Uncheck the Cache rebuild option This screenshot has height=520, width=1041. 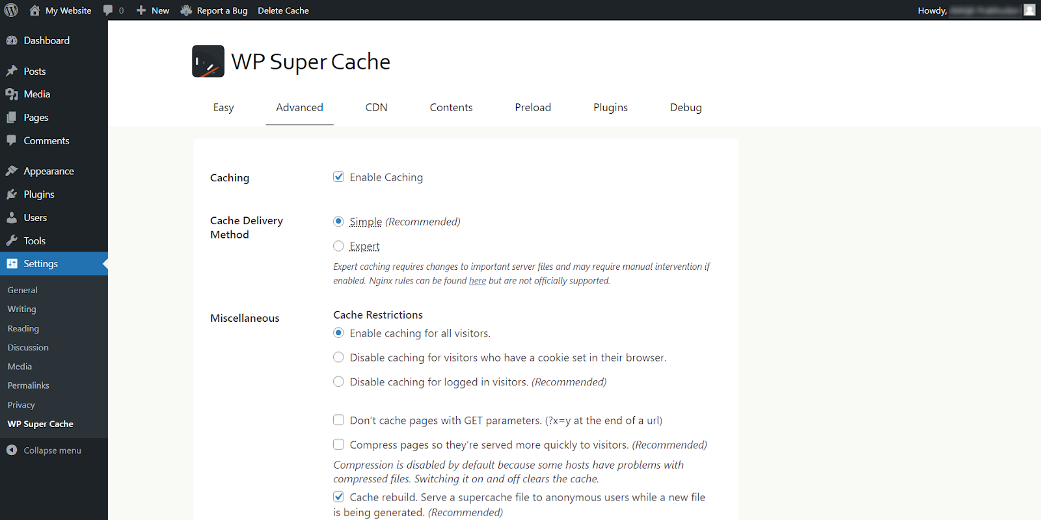pyautogui.click(x=338, y=497)
